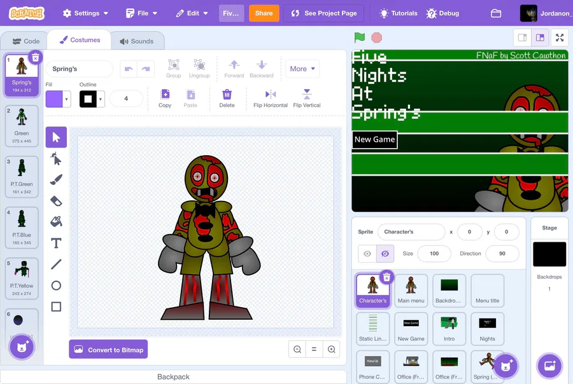The height and width of the screenshot is (384, 573).
Task: Open the Debug panel
Action: pyautogui.click(x=442, y=13)
